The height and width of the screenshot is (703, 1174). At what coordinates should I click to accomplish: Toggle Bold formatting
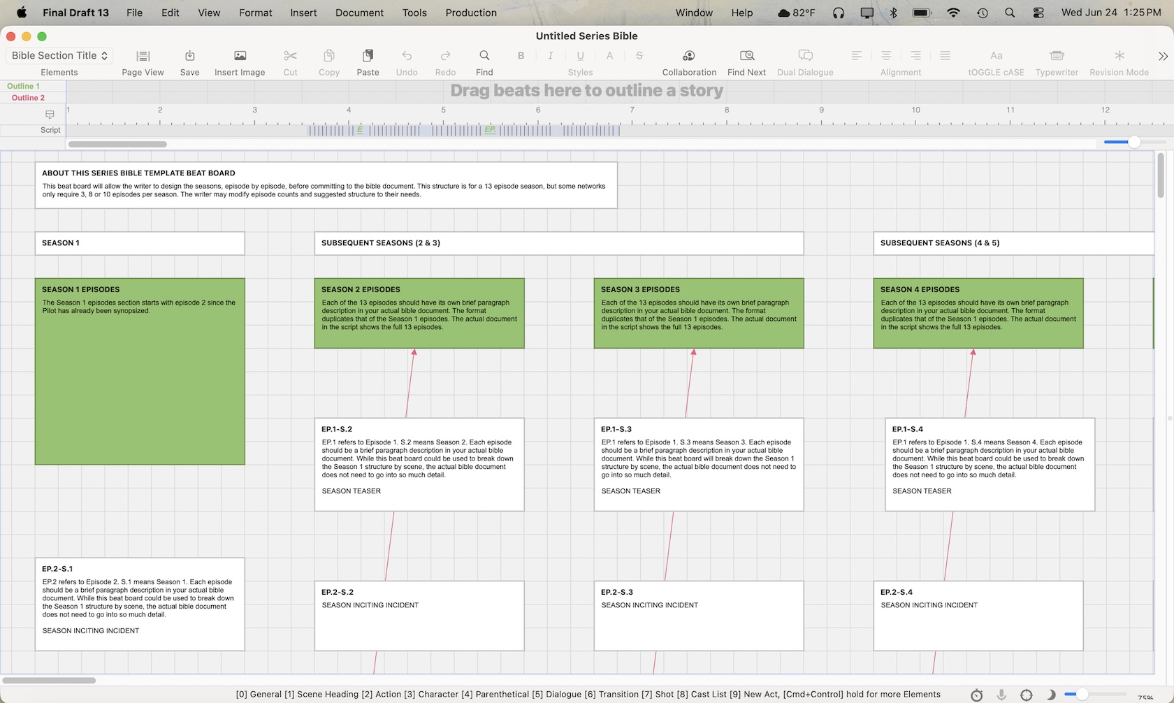pyautogui.click(x=521, y=56)
